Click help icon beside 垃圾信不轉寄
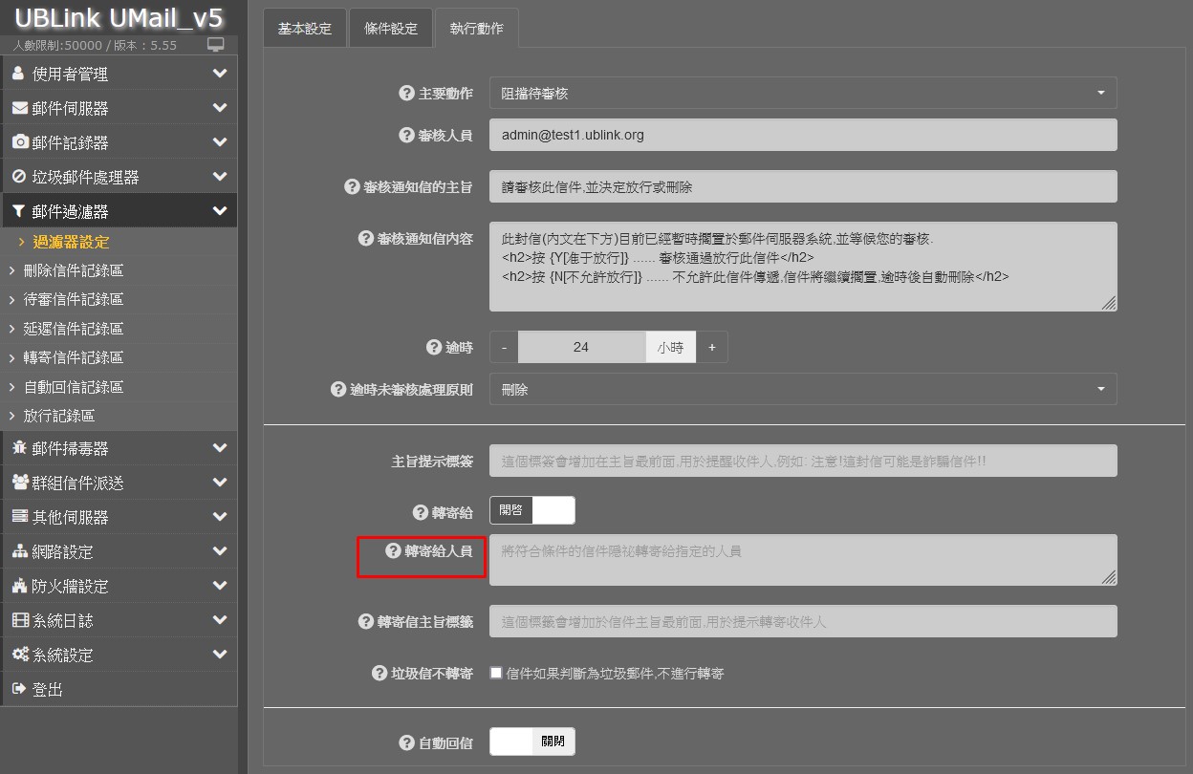 [x=380, y=674]
